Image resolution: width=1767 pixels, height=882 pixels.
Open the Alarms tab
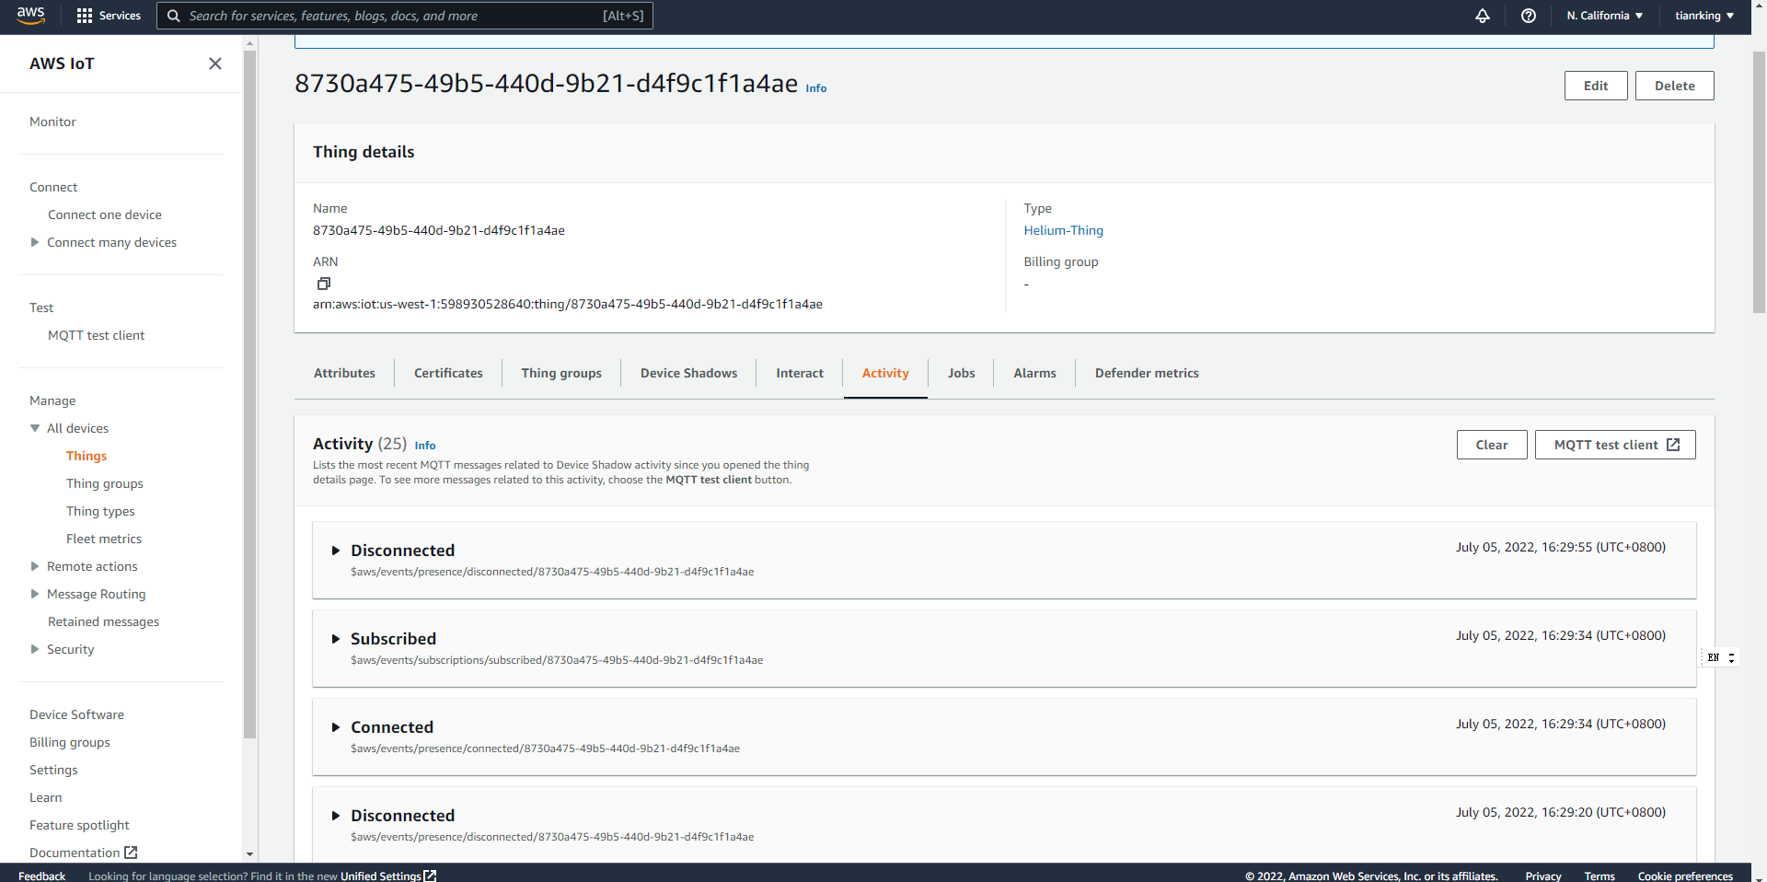1034,373
